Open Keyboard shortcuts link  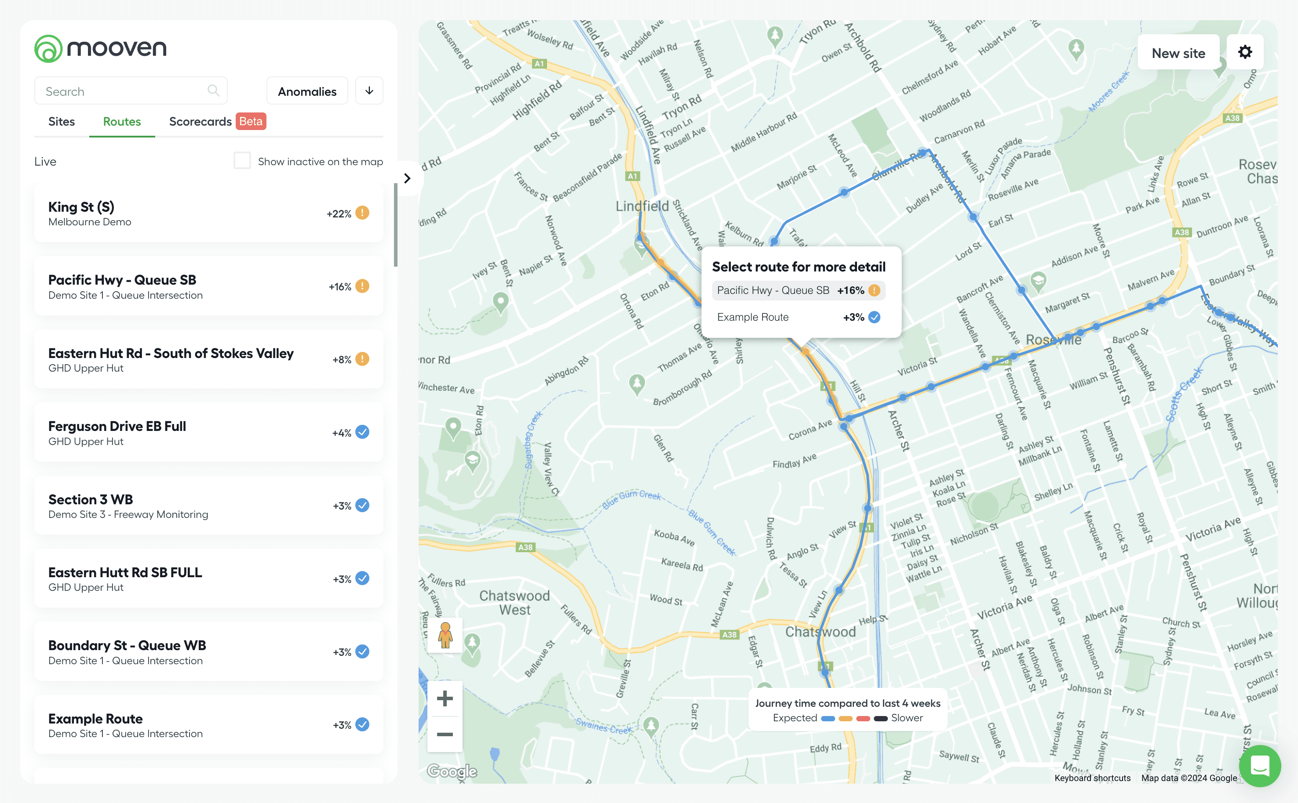(x=1092, y=778)
